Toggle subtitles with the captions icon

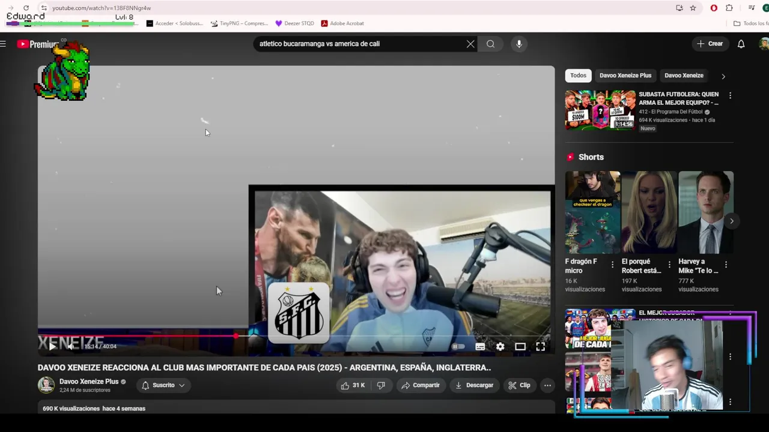pos(480,346)
